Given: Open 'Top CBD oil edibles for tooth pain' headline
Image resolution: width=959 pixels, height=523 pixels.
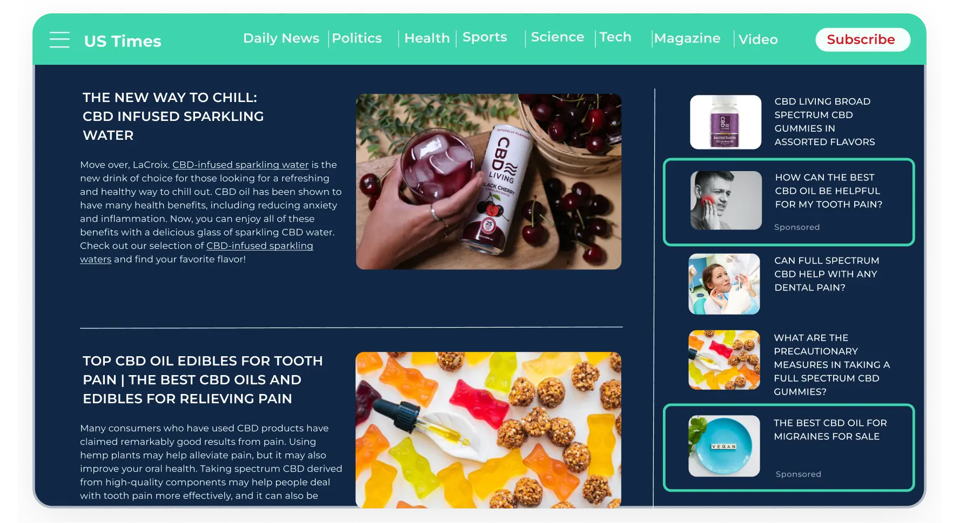Looking at the screenshot, I should point(203,380).
